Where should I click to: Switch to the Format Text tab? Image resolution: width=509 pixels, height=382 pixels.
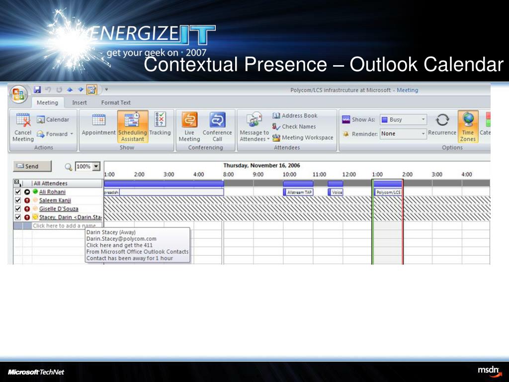coord(116,102)
